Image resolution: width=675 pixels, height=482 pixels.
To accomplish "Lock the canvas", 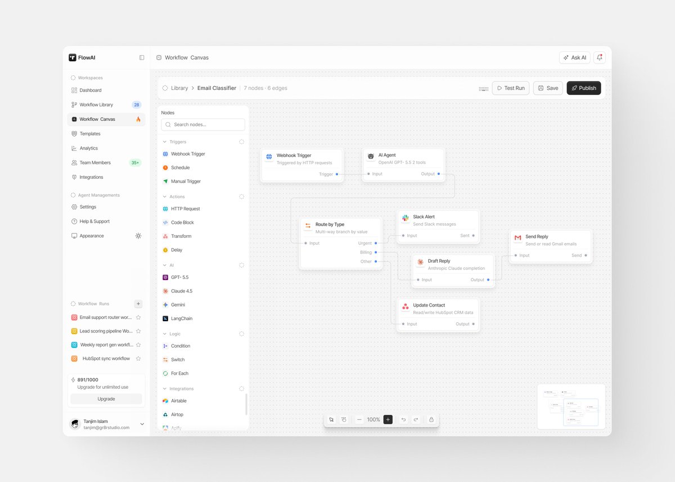I will 431,420.
